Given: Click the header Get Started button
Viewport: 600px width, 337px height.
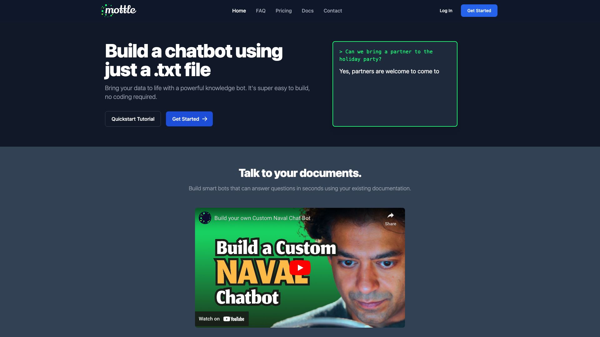Looking at the screenshot, I should tap(479, 11).
